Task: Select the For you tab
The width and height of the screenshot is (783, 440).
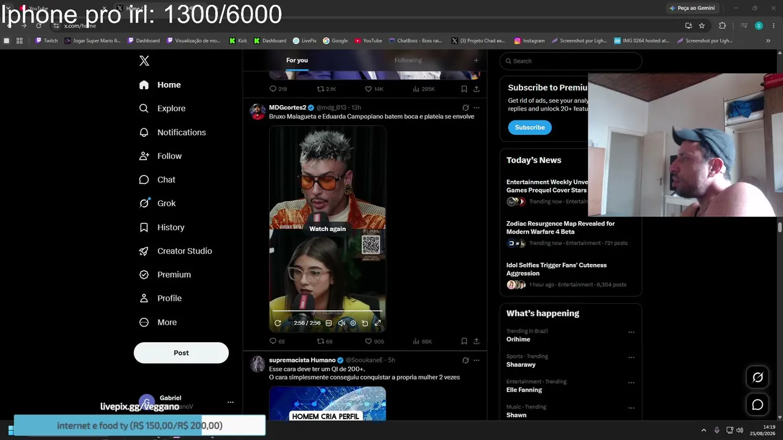Action: pos(297,61)
